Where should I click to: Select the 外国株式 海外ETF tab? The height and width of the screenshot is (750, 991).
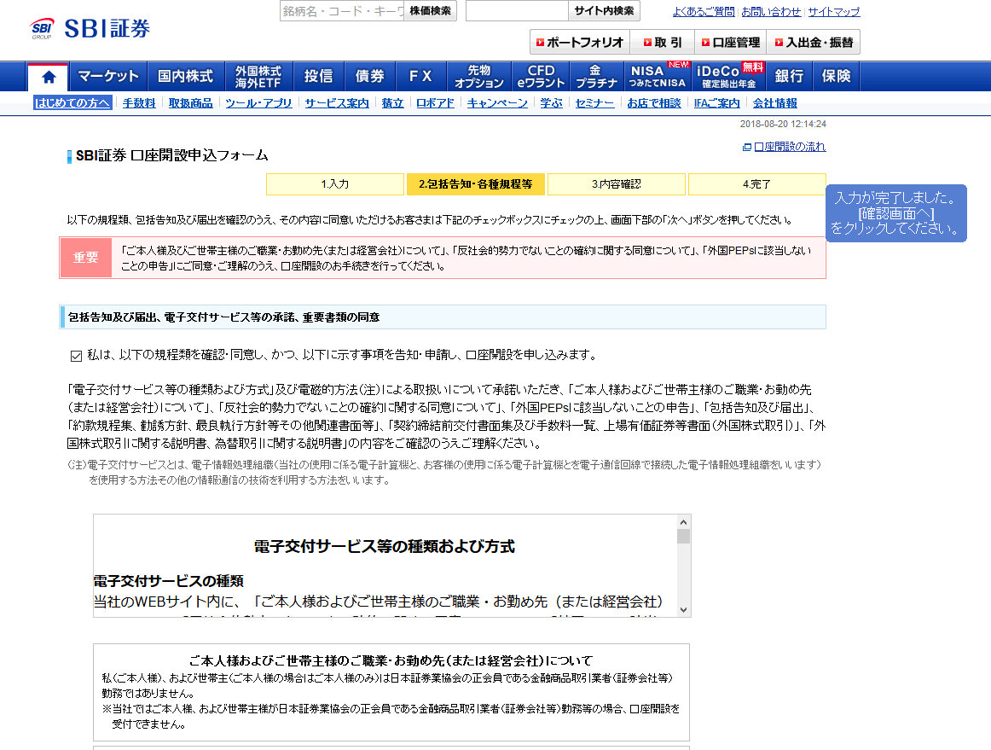(258, 77)
